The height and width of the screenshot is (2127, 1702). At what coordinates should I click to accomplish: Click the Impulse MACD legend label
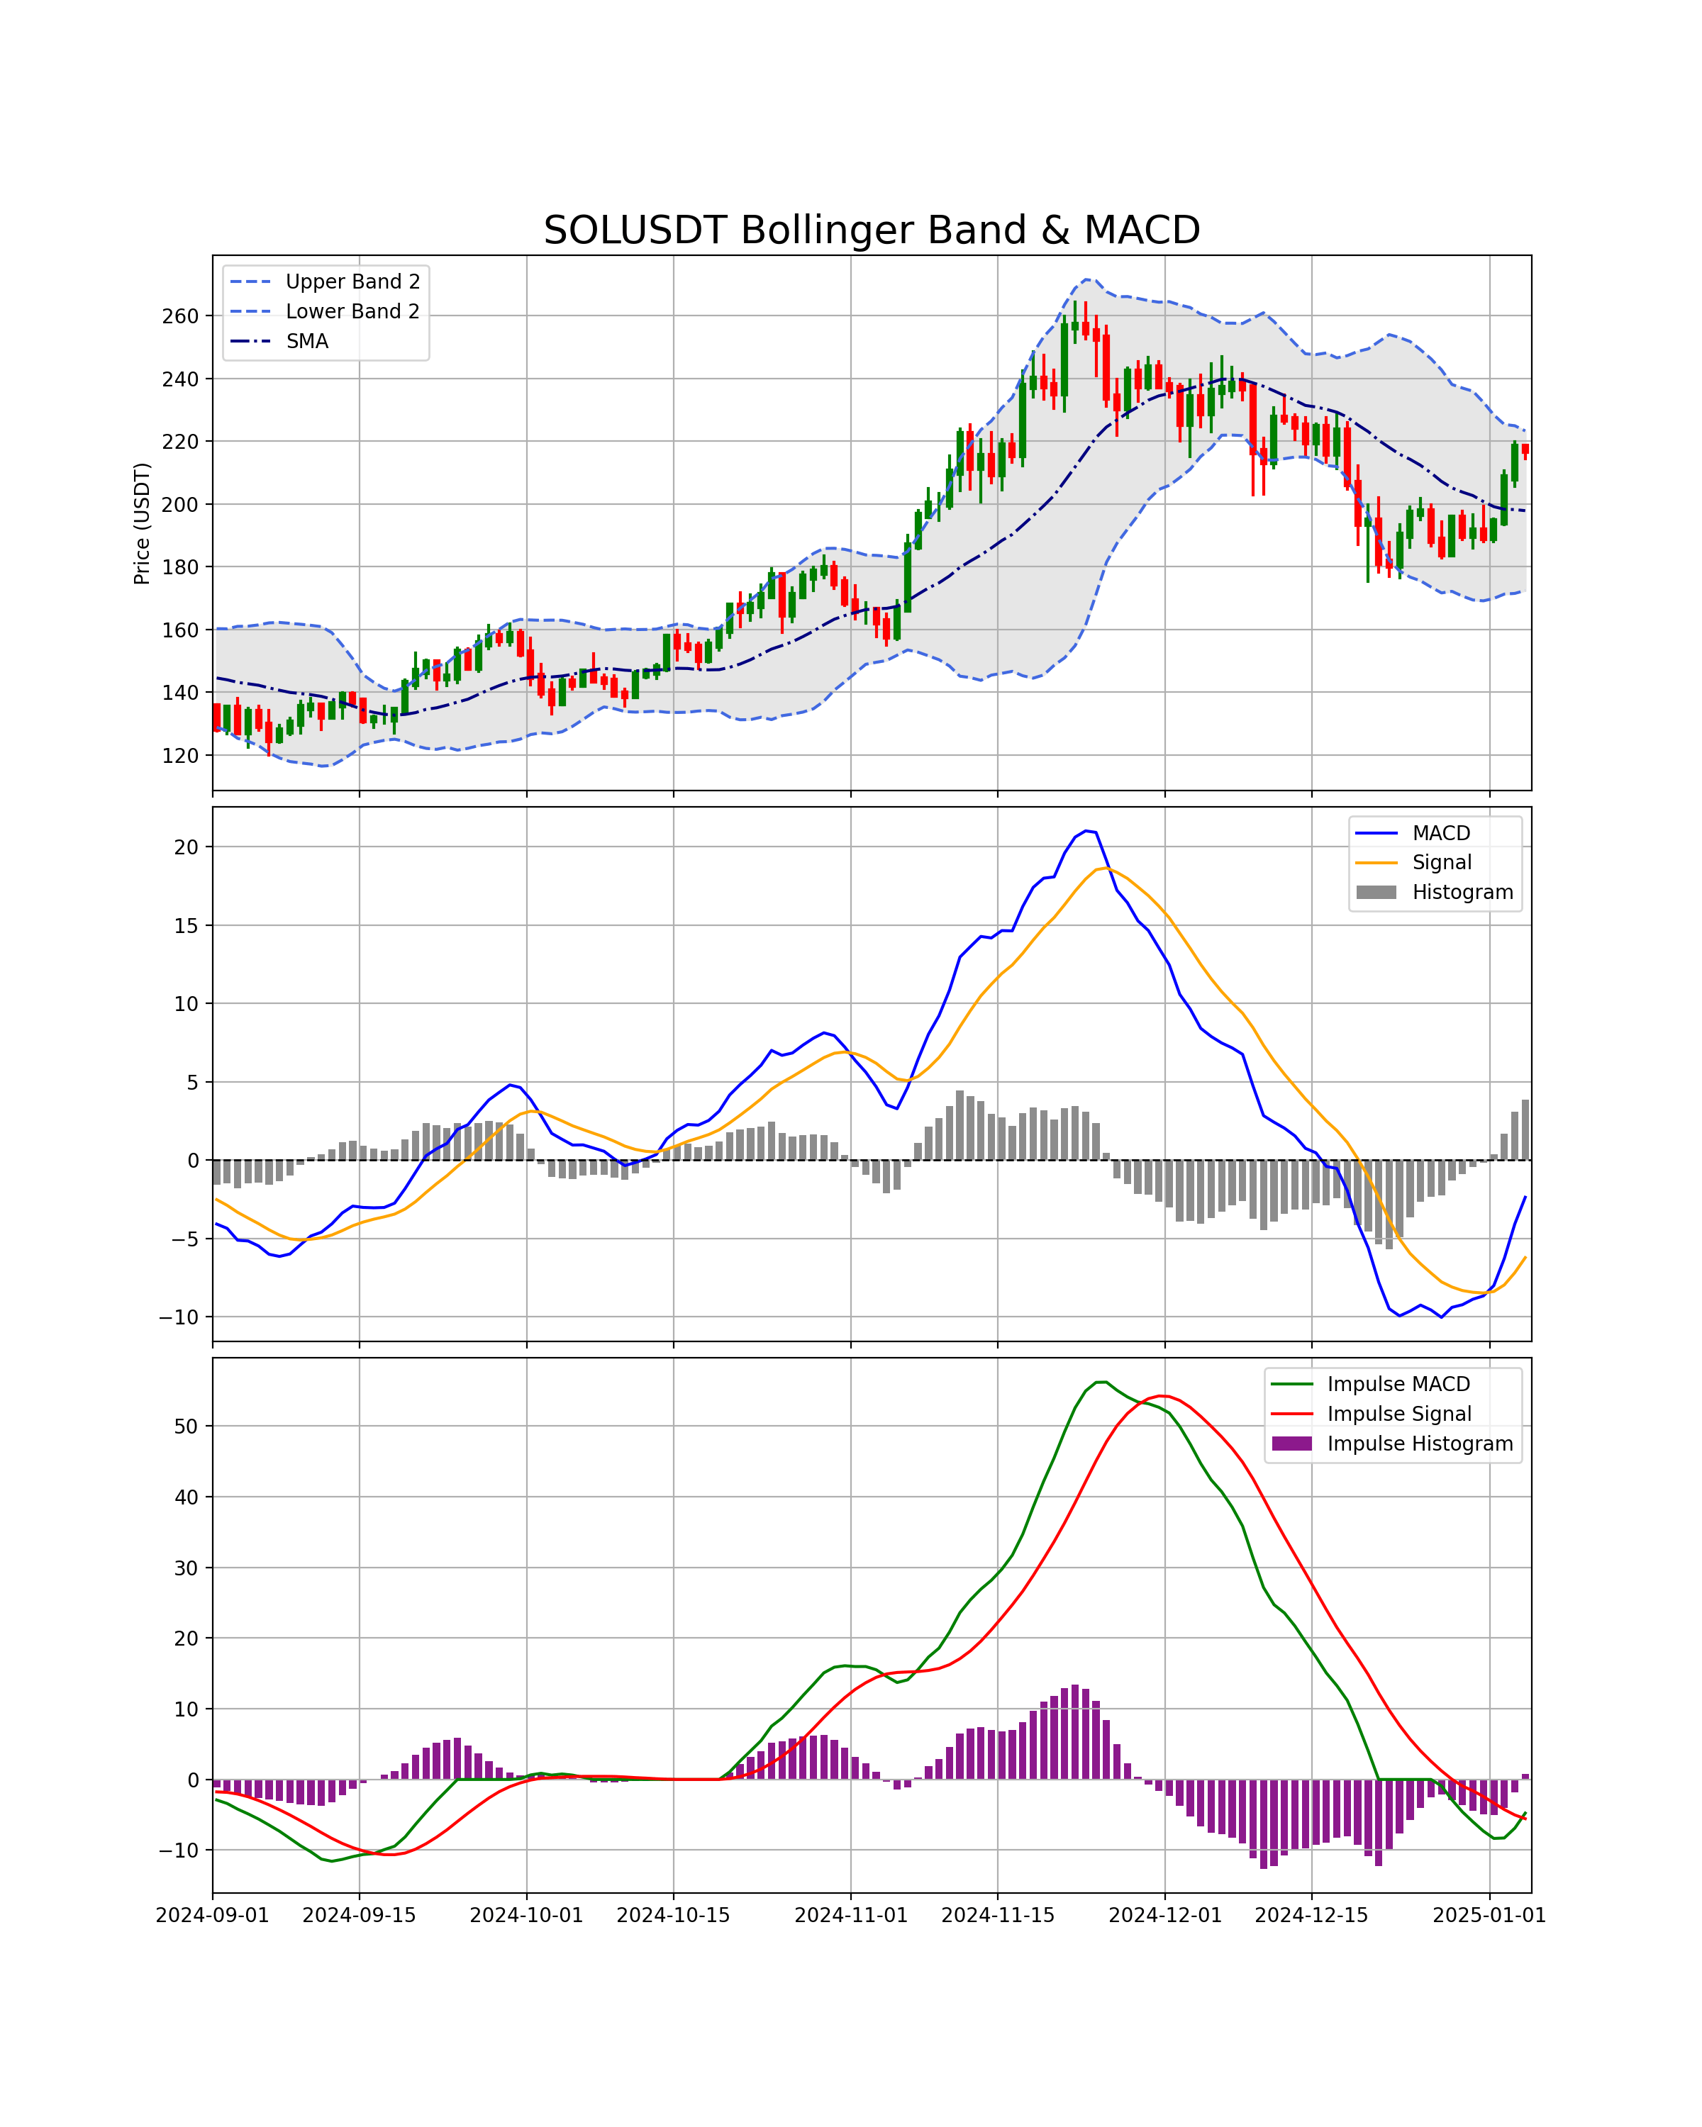pos(1398,1384)
